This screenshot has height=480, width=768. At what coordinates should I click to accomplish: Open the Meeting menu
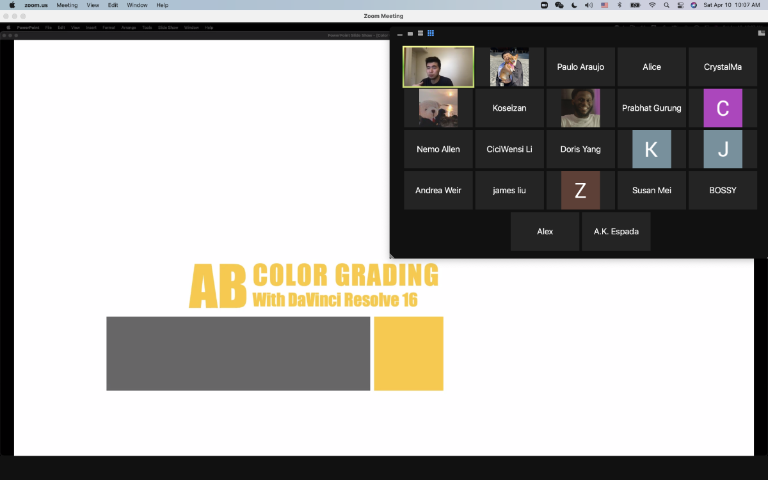[67, 5]
